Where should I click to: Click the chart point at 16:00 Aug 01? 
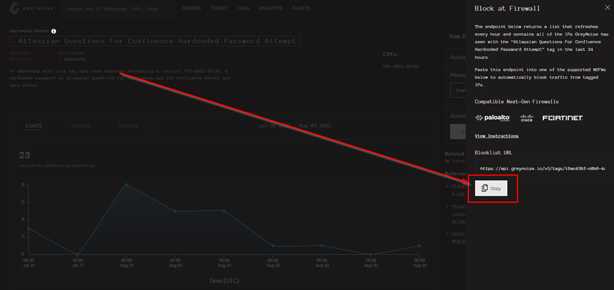(x=224, y=211)
